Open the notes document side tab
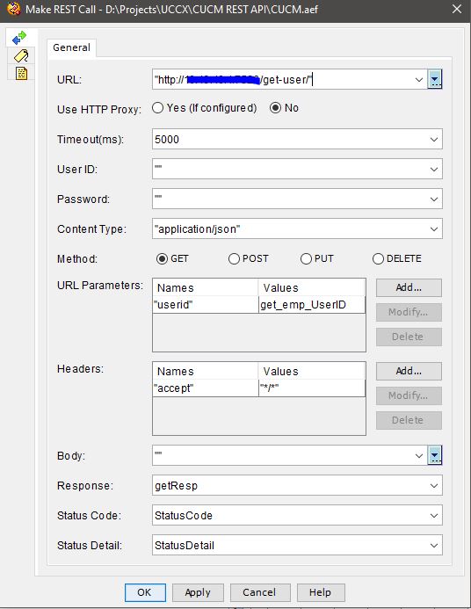 click(x=21, y=73)
